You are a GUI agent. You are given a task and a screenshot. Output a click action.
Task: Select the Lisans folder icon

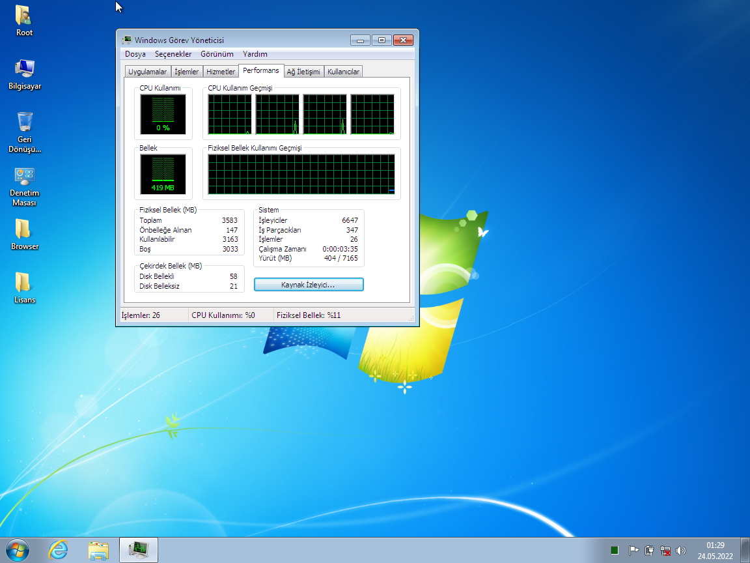click(24, 288)
